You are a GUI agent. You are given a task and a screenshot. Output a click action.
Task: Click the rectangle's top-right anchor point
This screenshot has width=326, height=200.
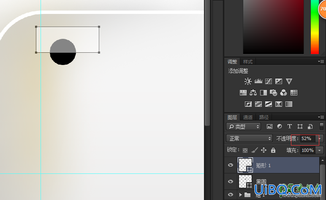pos(99,27)
